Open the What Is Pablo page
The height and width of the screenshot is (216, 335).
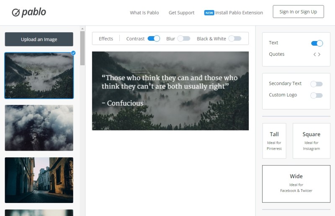click(144, 13)
